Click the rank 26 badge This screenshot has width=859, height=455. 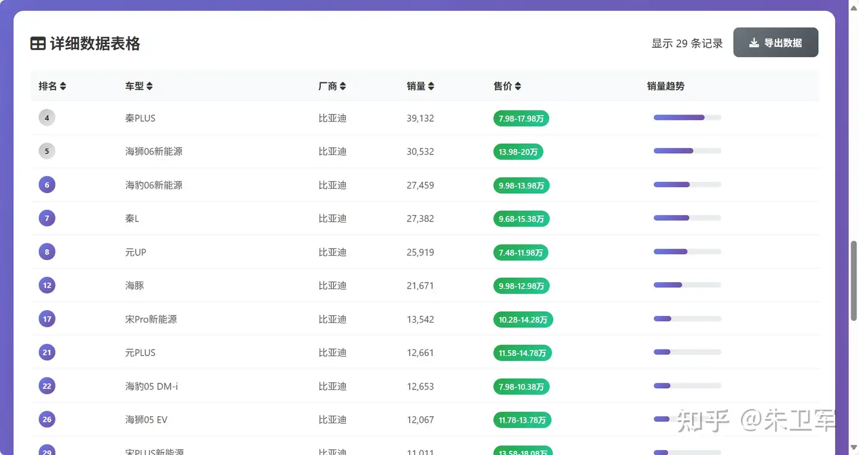[x=47, y=419]
